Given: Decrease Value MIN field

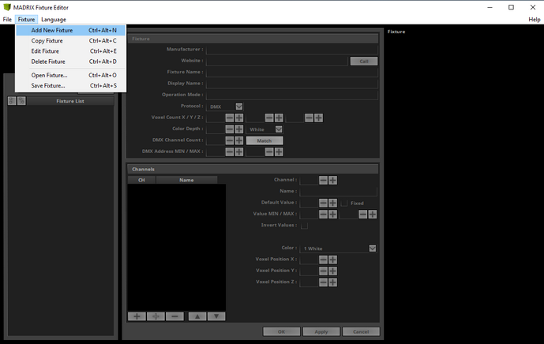Looking at the screenshot, I should tap(323, 215).
